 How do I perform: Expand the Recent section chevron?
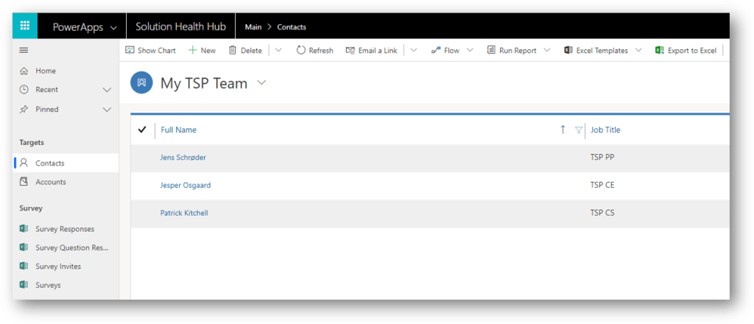tap(107, 90)
